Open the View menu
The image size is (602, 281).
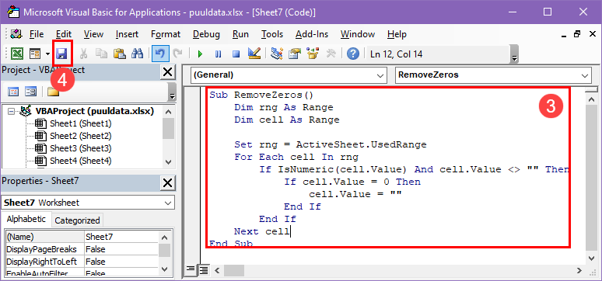coord(93,34)
